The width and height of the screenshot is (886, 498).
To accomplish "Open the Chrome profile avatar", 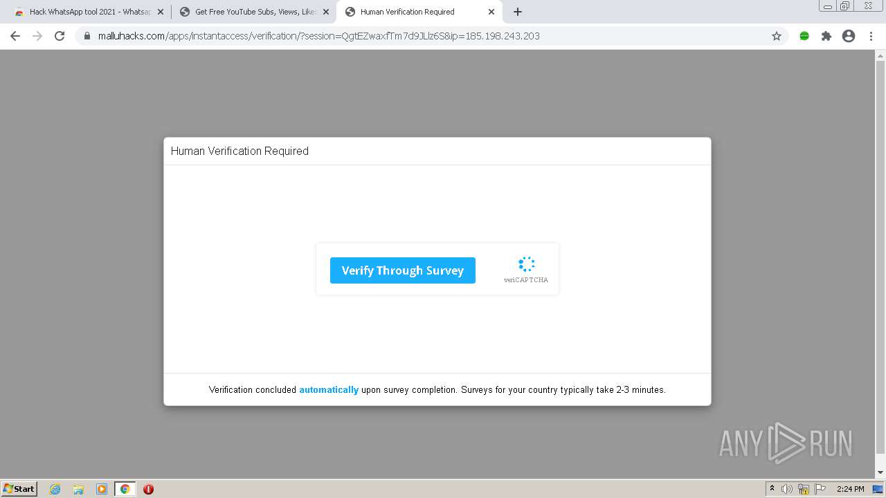I will coord(849,36).
